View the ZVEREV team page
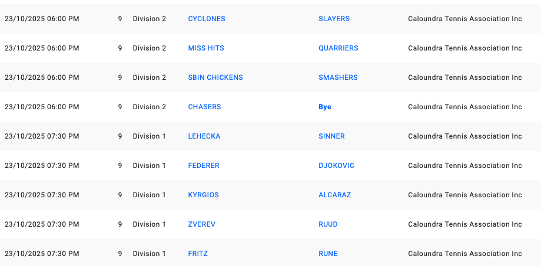 click(201, 224)
